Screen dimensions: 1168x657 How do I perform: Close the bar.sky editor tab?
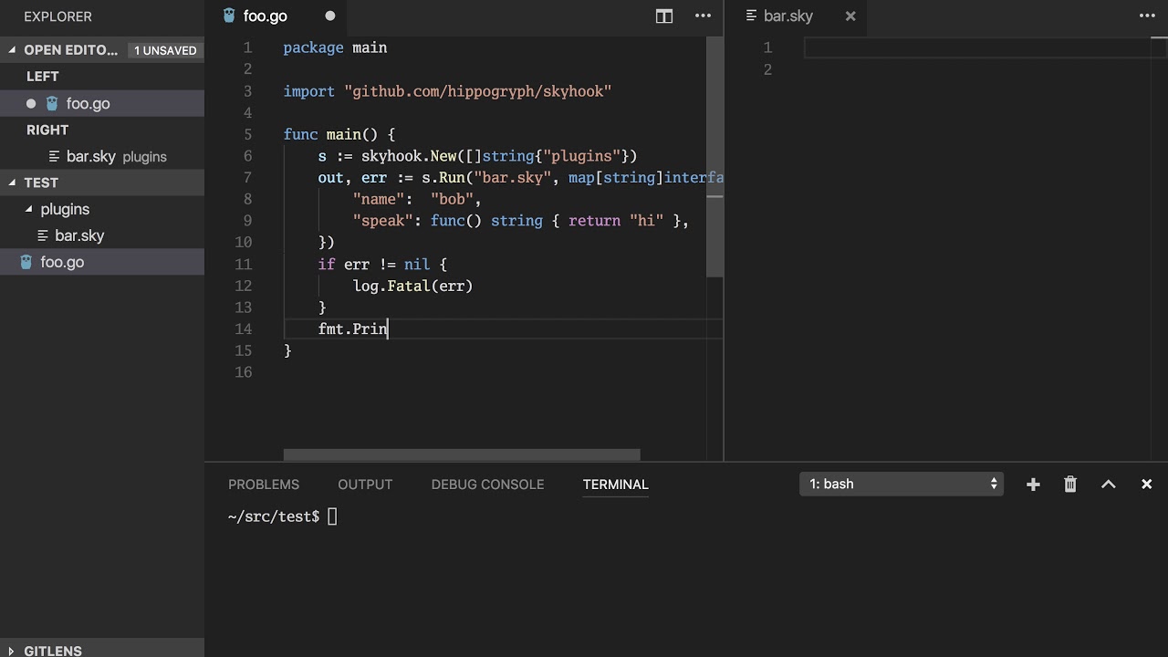click(850, 16)
